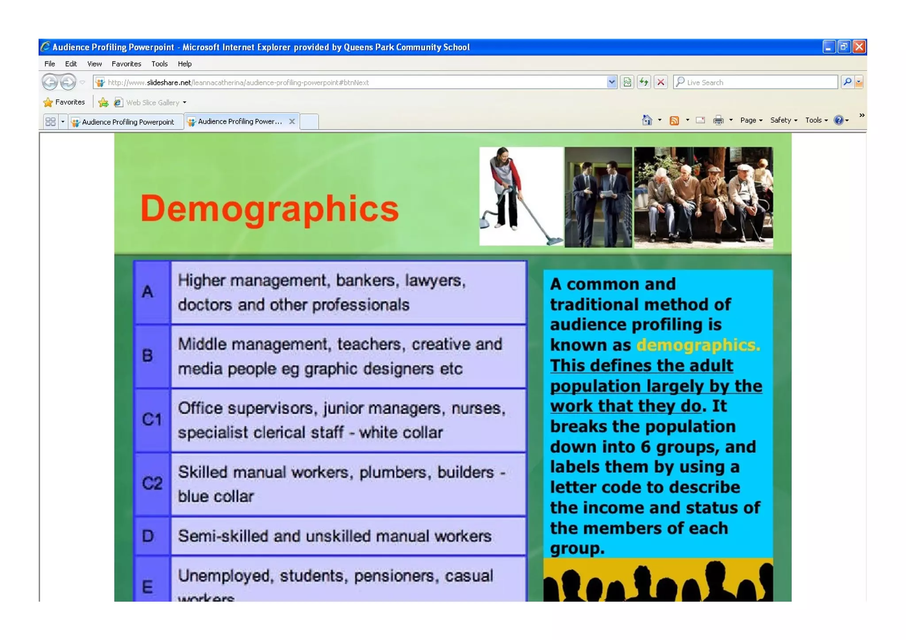Click the RSS feeds icon

click(x=674, y=120)
